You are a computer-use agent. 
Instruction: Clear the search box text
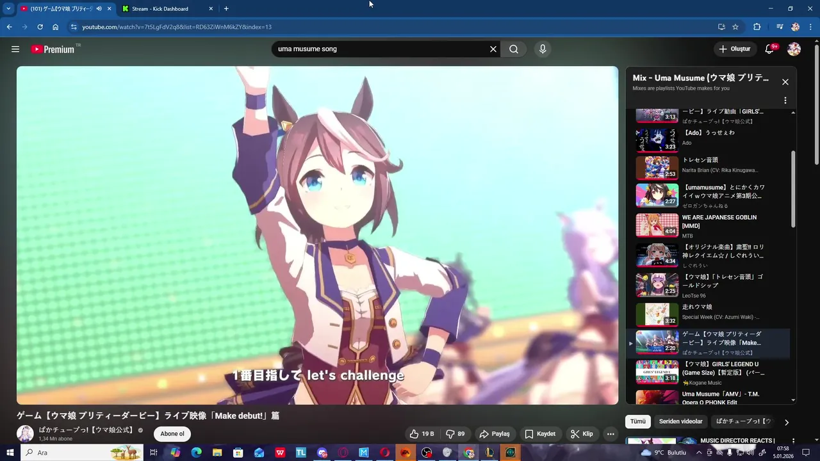coord(493,49)
